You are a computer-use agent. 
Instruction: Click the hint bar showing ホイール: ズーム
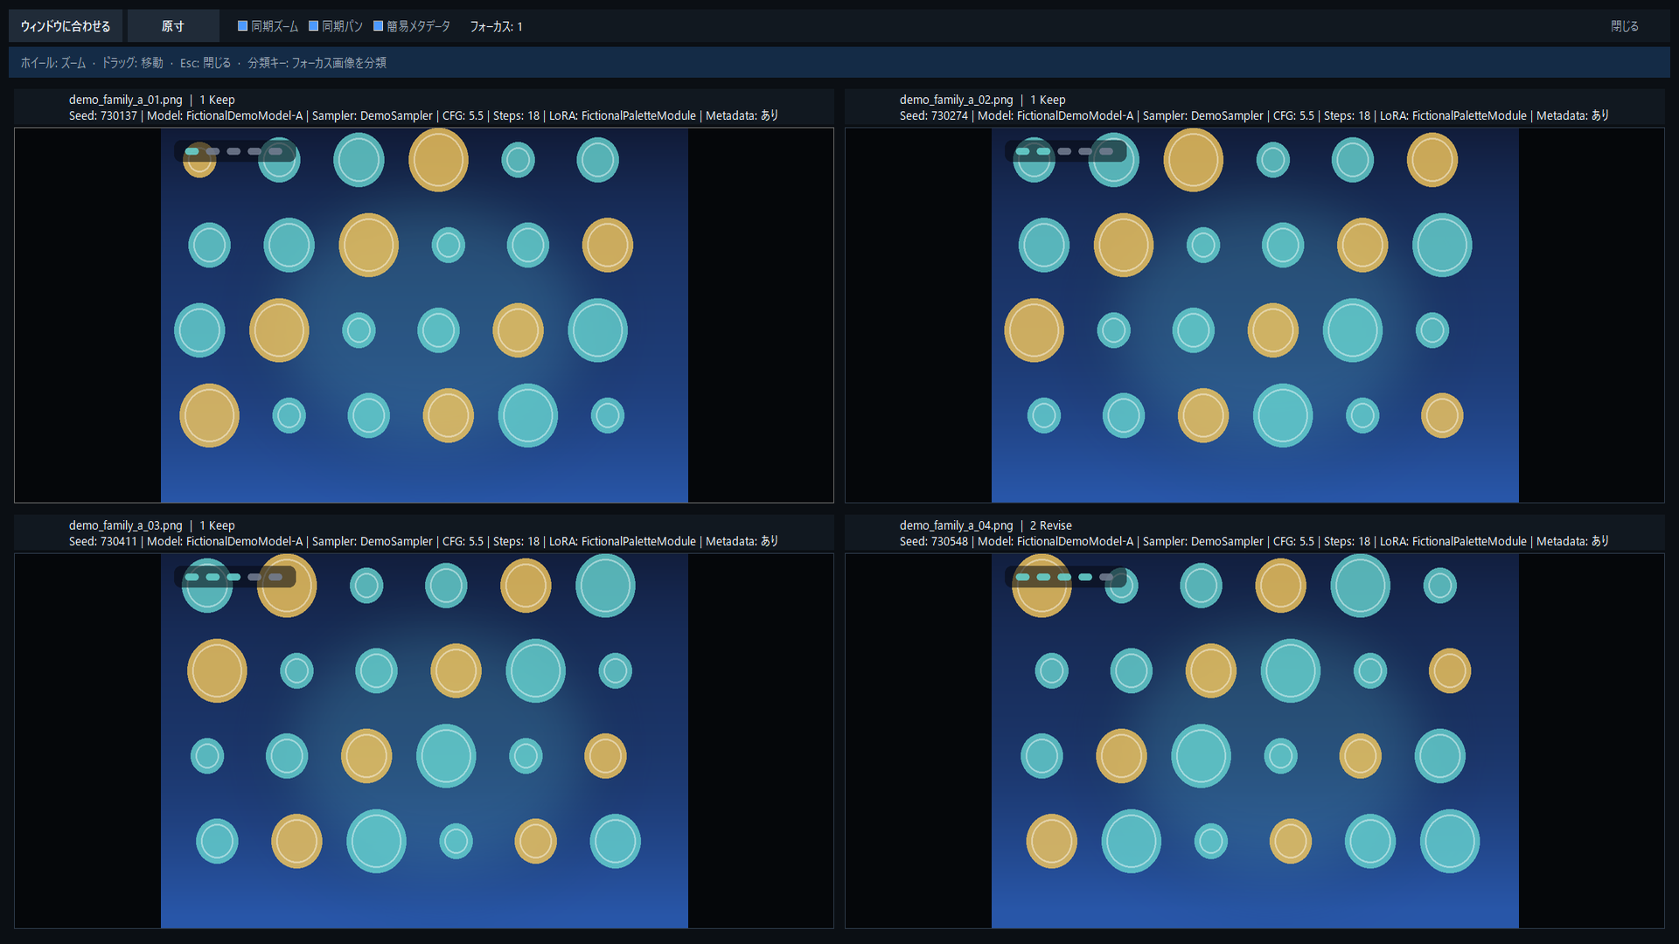point(839,63)
